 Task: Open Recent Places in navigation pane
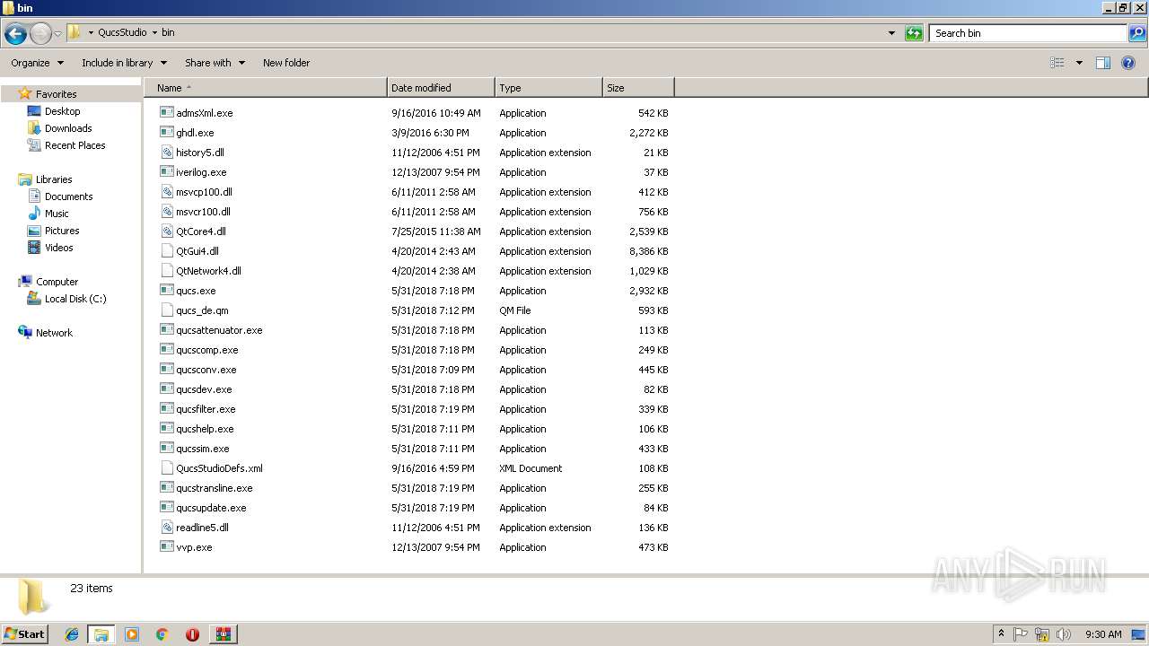[75, 145]
